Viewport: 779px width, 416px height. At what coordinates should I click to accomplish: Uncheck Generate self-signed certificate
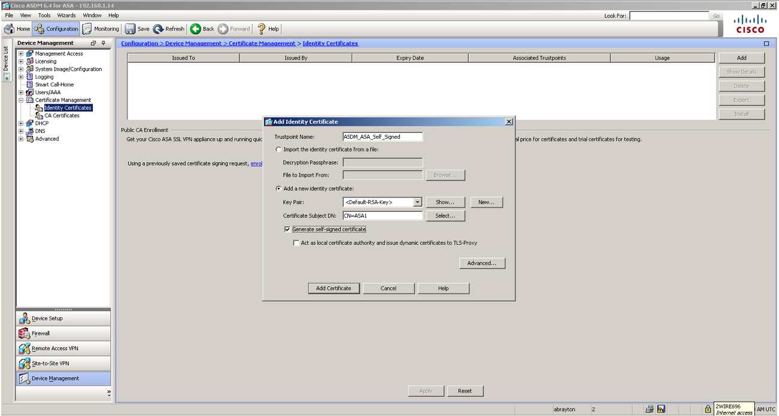click(287, 229)
